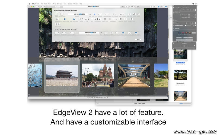The image size is (217, 135).
Task: Click the Next arrow in main window toolbar
Action: [39, 6]
